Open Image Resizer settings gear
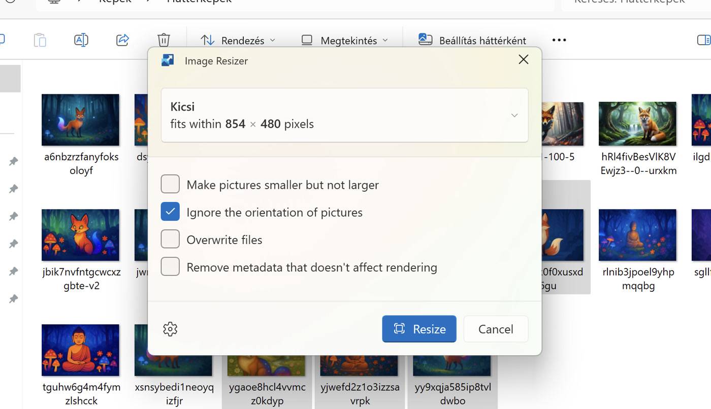This screenshot has width=711, height=409. (170, 329)
